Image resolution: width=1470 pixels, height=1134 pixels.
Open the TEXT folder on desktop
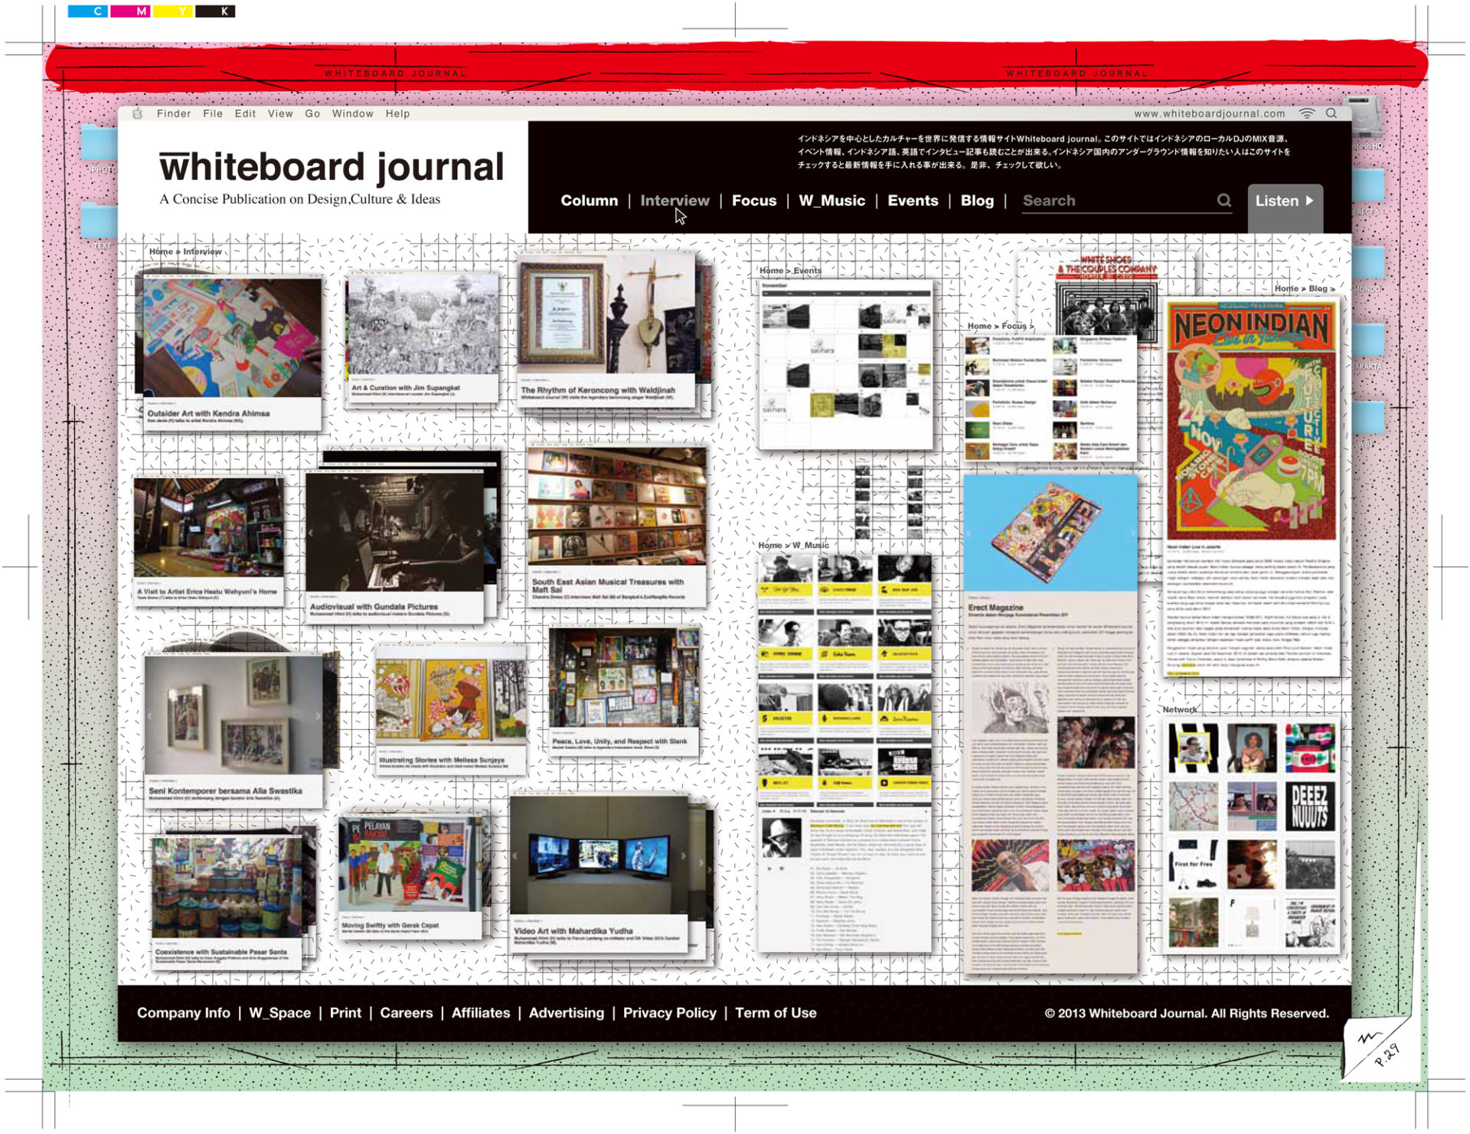(x=98, y=222)
